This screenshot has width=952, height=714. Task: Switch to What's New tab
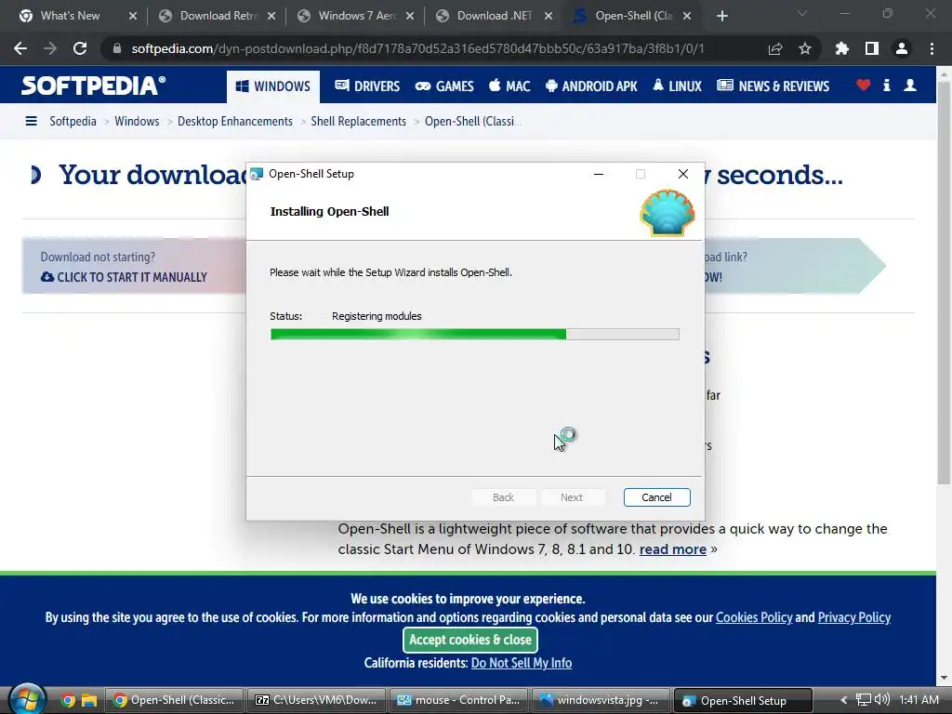[71, 16]
